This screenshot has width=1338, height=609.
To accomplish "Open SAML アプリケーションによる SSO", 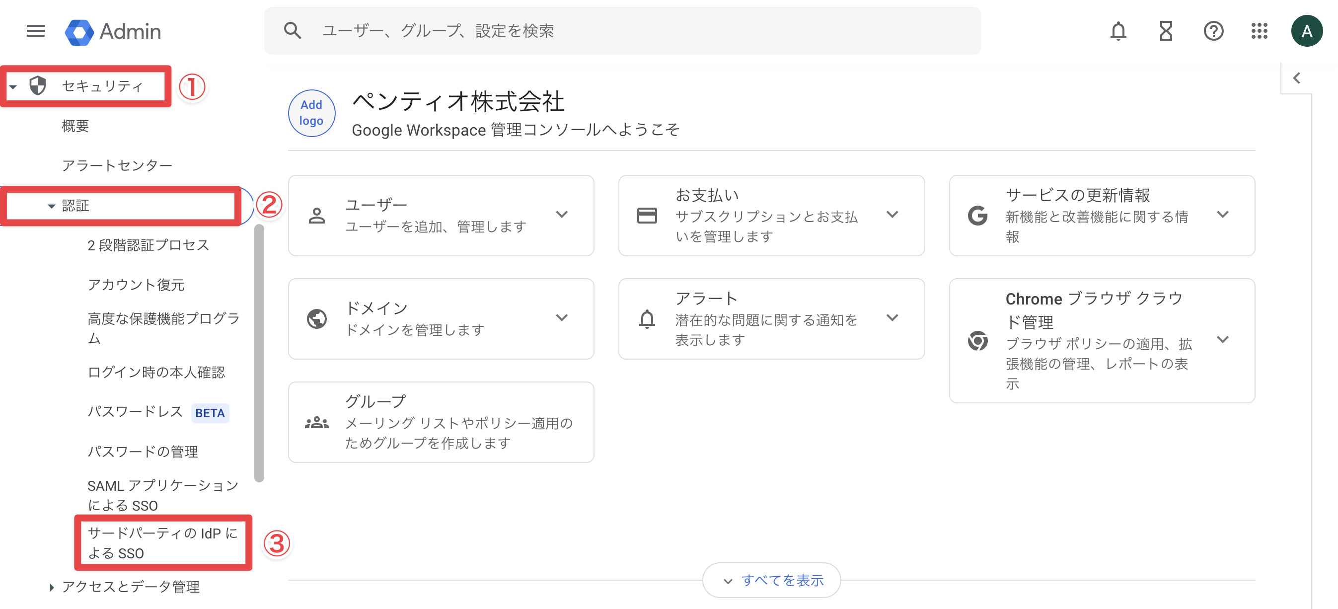I will (162, 495).
